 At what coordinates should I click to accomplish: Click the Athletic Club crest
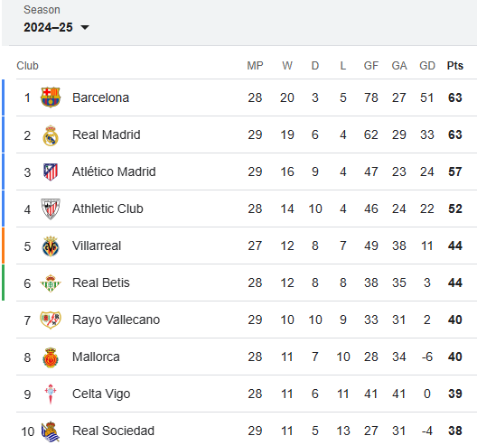tap(51, 209)
